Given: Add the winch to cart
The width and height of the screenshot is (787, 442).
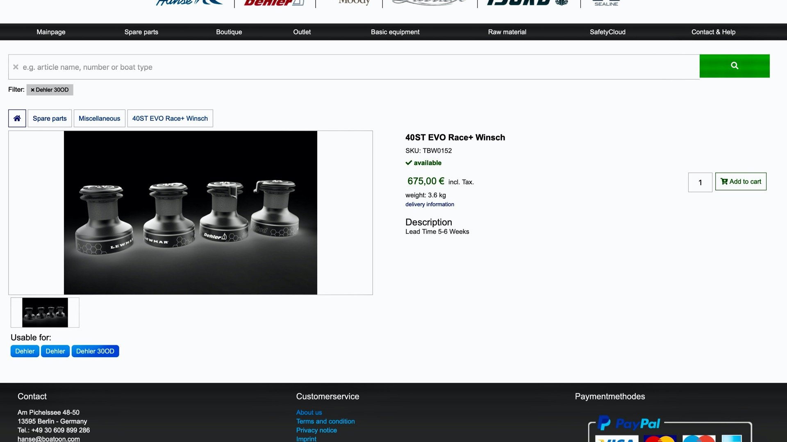Looking at the screenshot, I should (x=740, y=181).
